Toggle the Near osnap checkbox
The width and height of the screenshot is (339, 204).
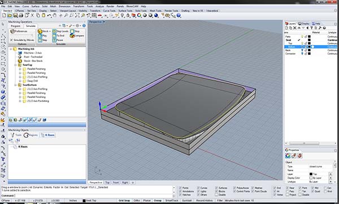point(288,188)
